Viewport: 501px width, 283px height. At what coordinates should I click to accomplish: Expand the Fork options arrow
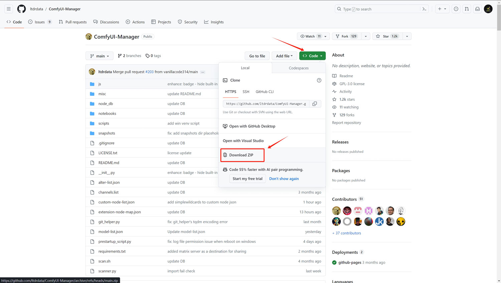[x=366, y=36]
